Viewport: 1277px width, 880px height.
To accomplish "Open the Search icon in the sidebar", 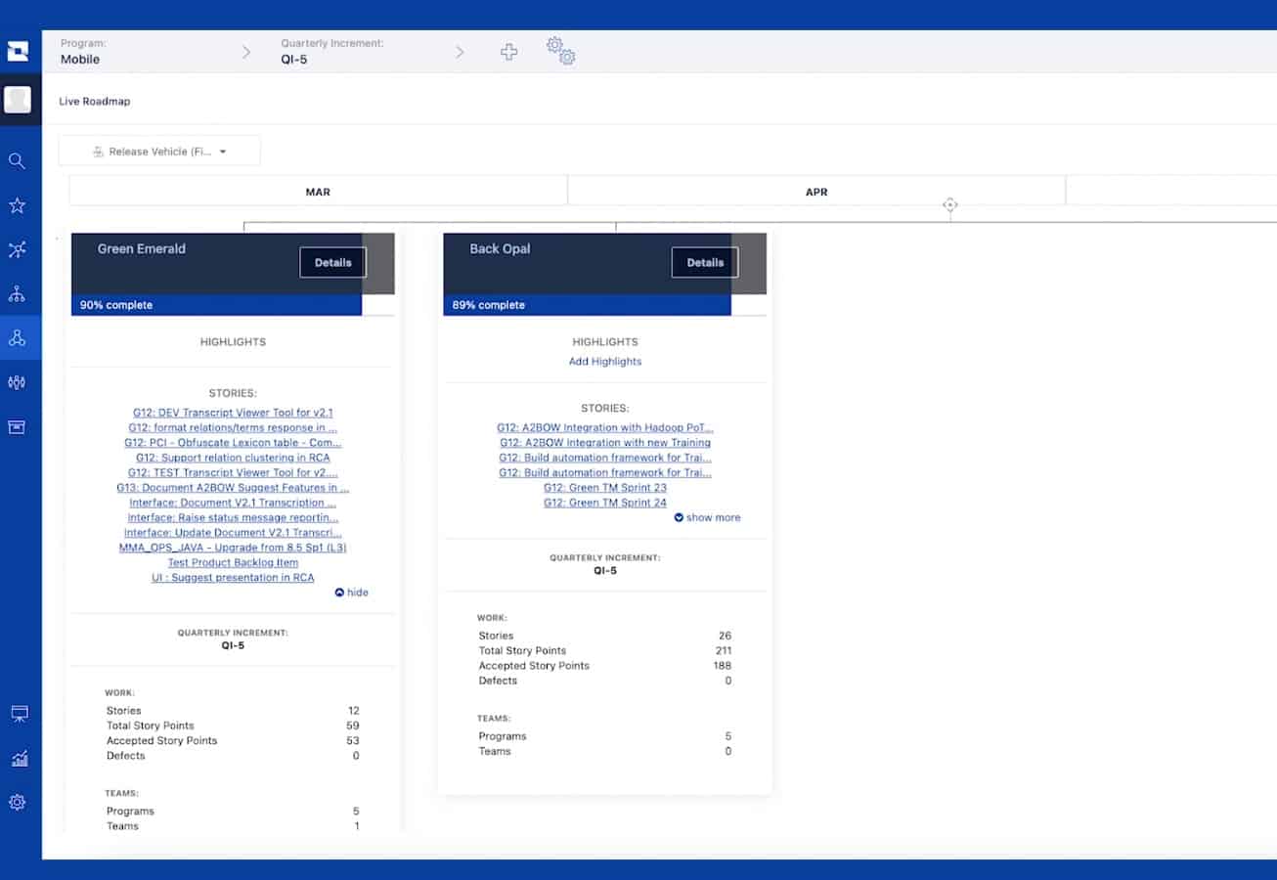I will [x=18, y=160].
